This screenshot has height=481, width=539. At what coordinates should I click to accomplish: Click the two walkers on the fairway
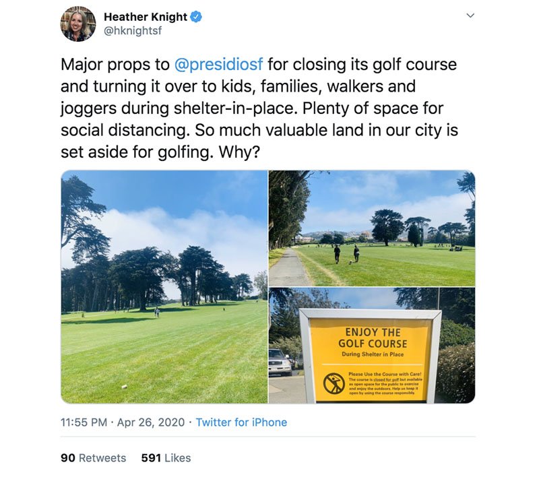346,254
